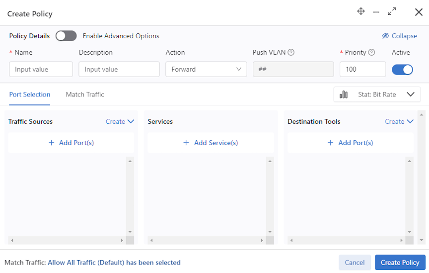Toggle Enable Advanced Options switch

pyautogui.click(x=66, y=36)
